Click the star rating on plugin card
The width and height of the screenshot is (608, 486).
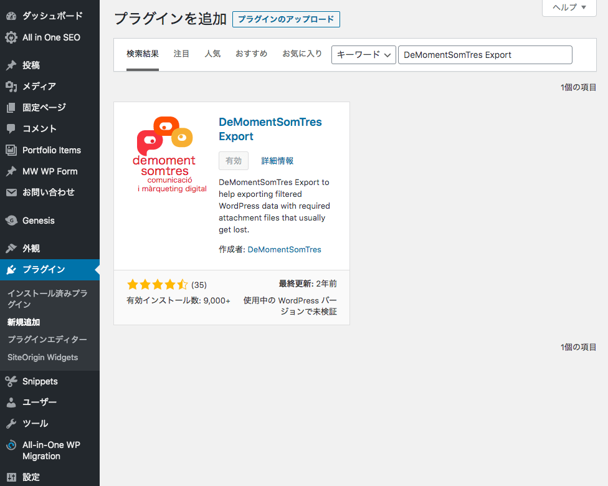point(158,285)
